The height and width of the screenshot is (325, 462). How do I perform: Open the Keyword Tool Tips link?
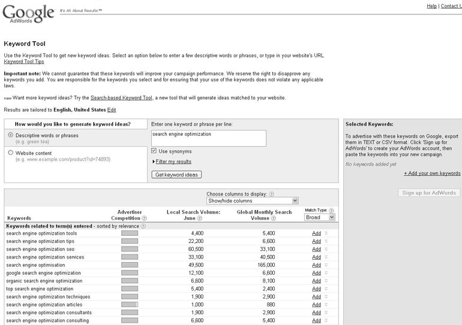coord(24,62)
